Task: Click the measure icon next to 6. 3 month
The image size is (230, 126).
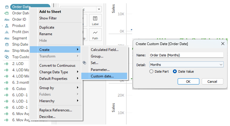Action: pos(6,83)
